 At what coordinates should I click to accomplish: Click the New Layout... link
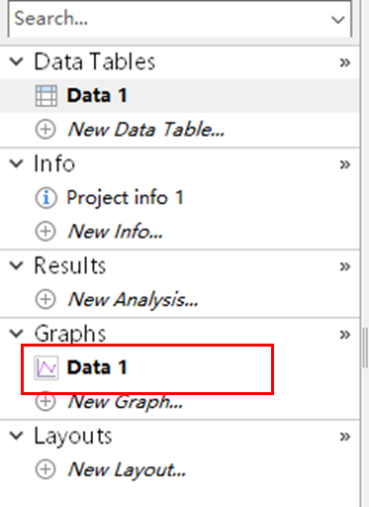tap(127, 470)
